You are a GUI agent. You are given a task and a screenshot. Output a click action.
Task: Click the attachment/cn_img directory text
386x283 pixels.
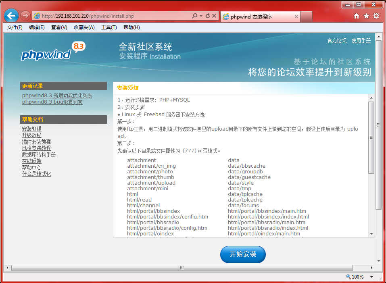[x=151, y=166]
